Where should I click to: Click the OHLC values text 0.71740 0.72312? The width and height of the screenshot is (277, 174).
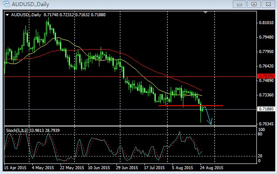point(59,15)
